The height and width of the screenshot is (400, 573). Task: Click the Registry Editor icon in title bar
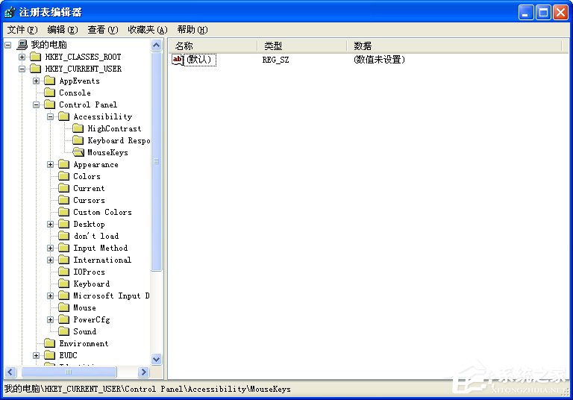pos(10,12)
